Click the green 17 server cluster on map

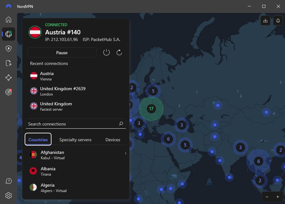click(x=151, y=109)
